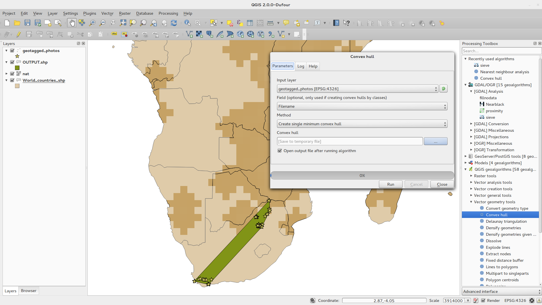Click the Save Project floppy icon
Screen dimensions: 542x305
pyautogui.click(x=27, y=23)
